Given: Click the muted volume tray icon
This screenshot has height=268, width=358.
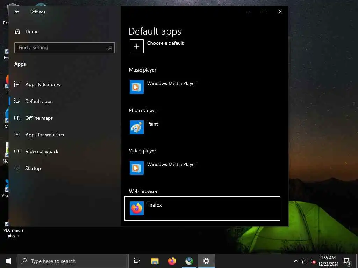Looking at the screenshot, I should pos(313,261).
